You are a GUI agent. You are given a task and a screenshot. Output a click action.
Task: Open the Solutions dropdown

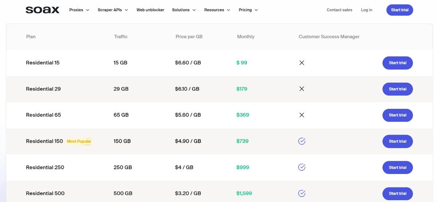[x=184, y=10]
